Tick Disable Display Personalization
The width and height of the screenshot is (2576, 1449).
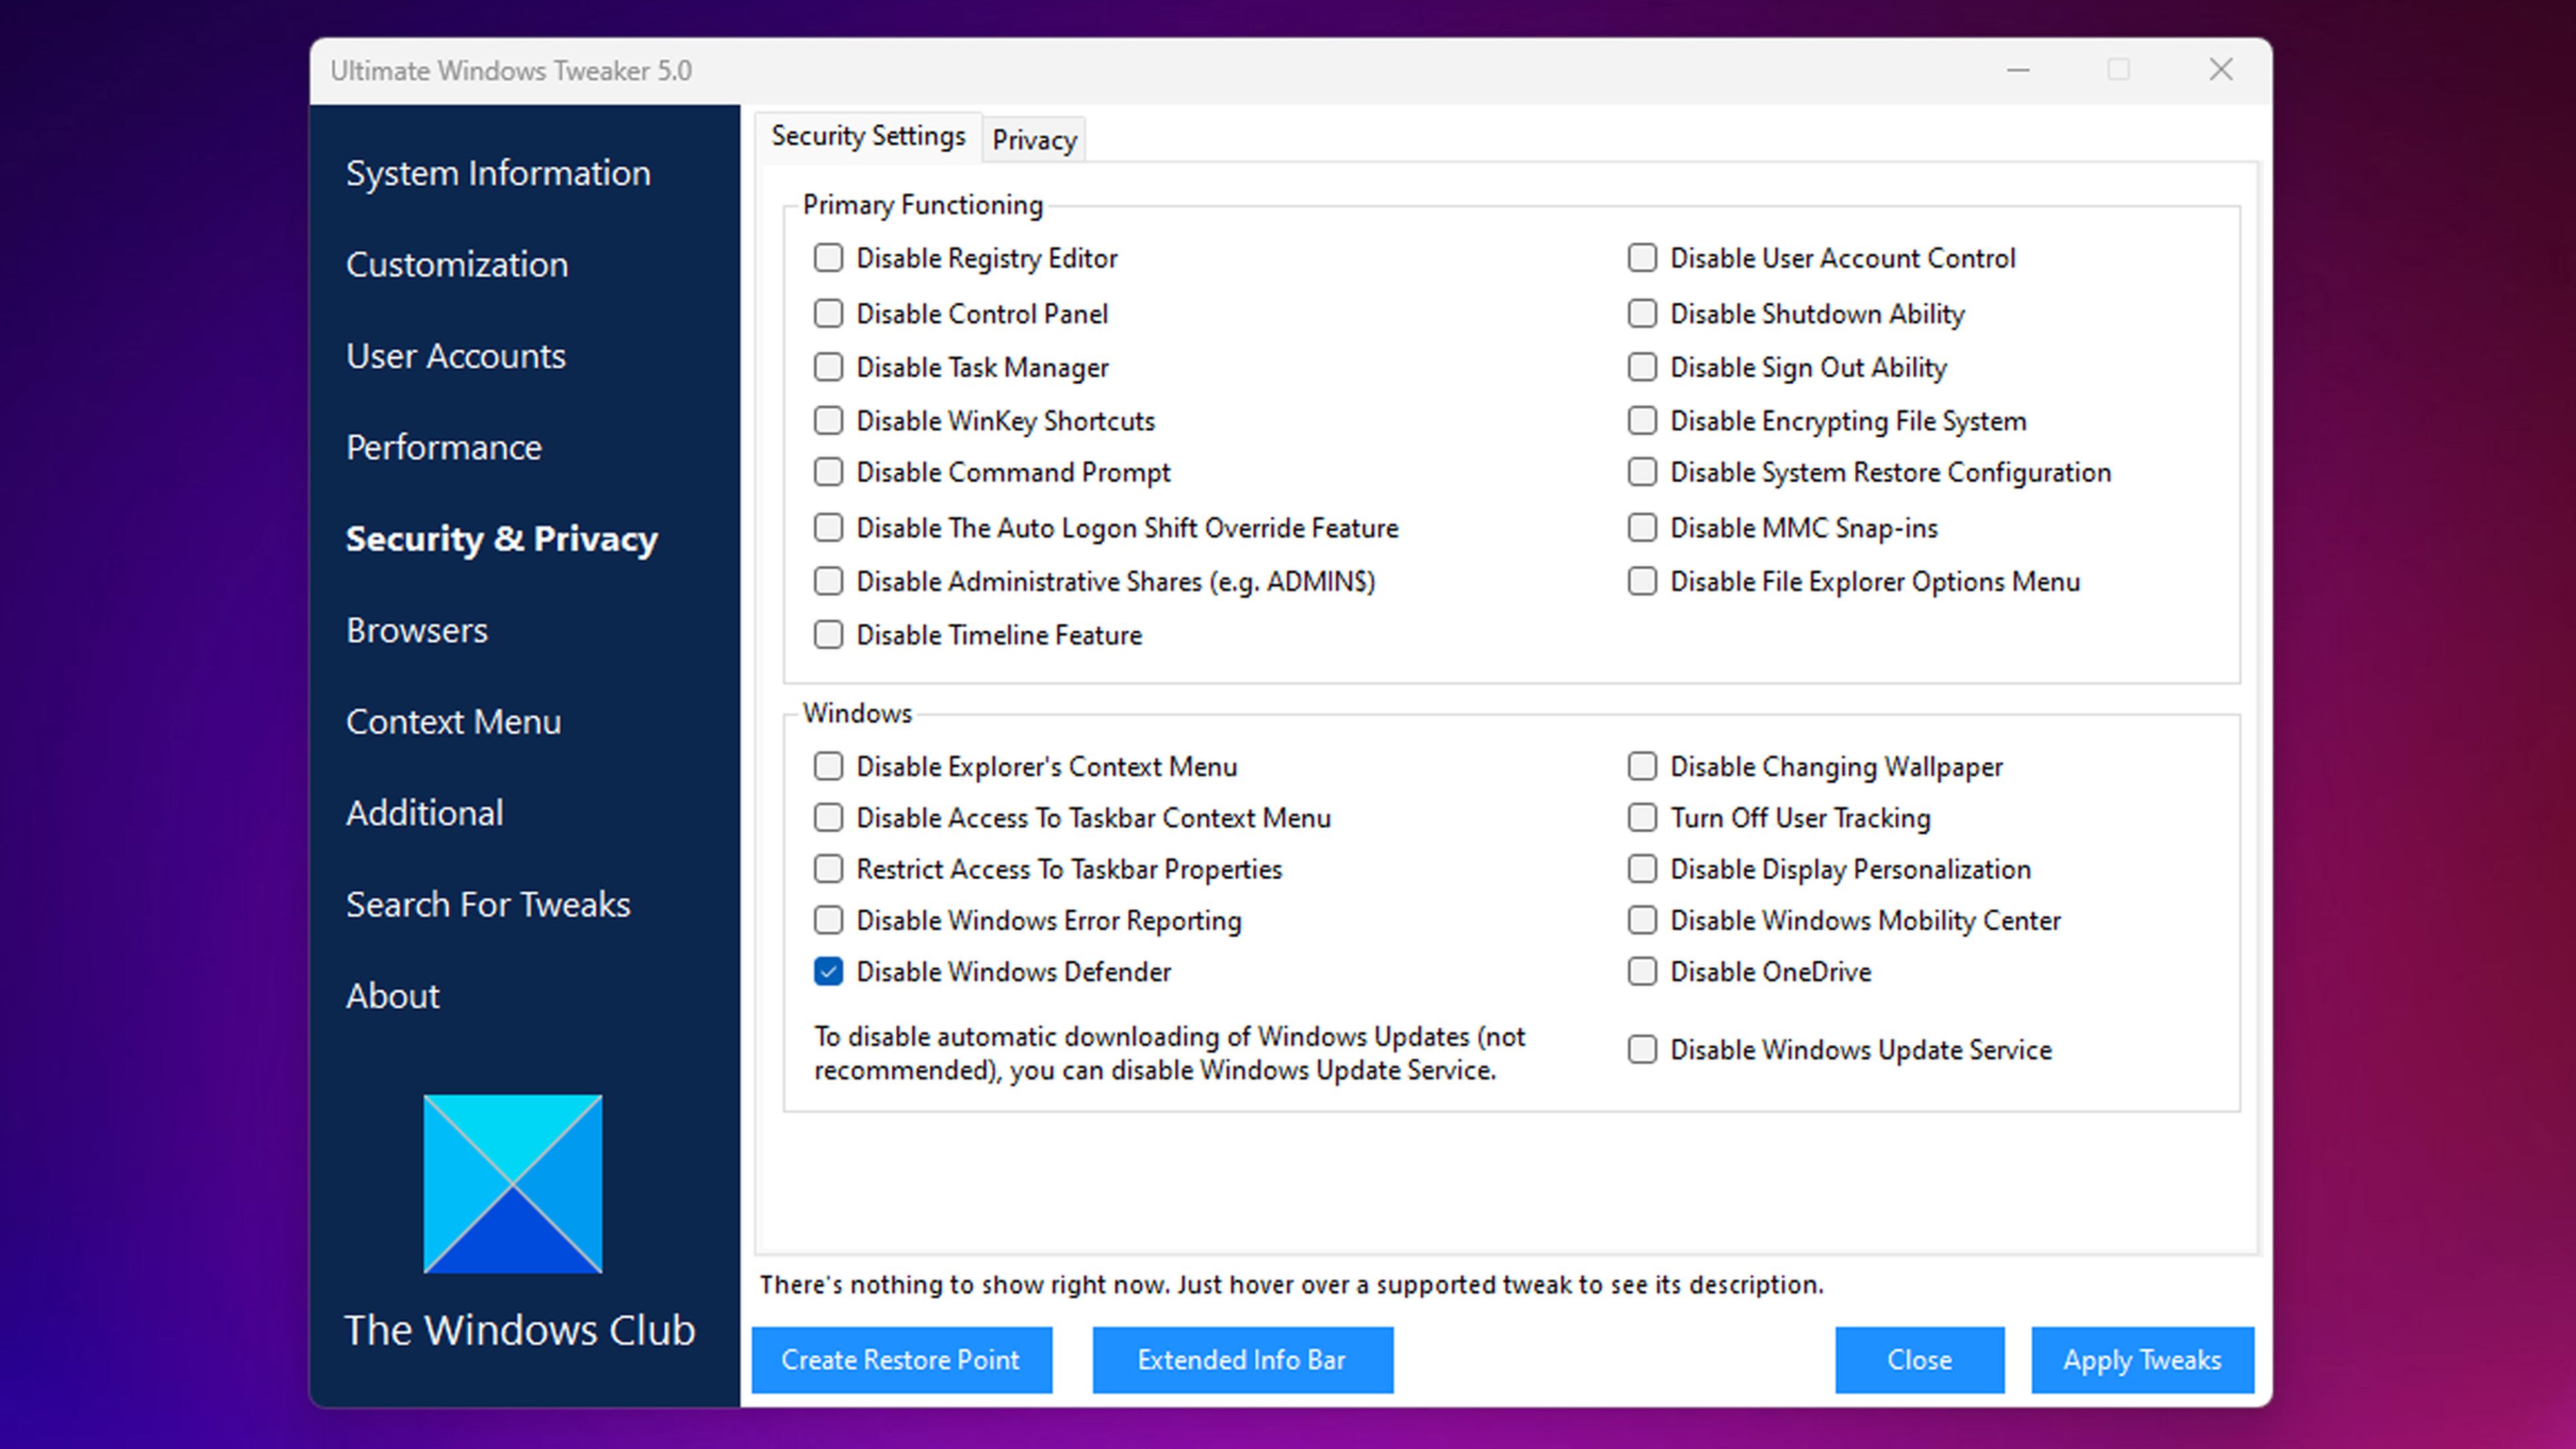1642,869
